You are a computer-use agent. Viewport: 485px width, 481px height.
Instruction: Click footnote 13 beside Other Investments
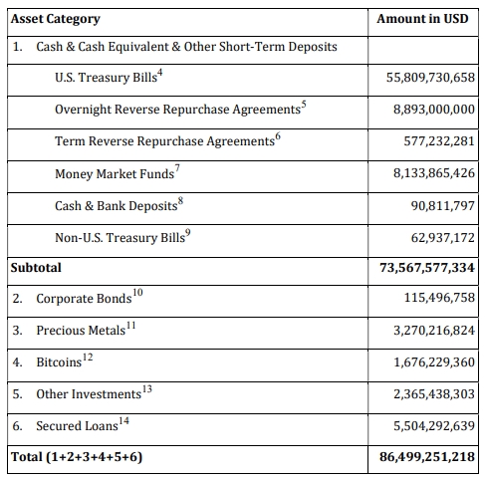pos(147,388)
